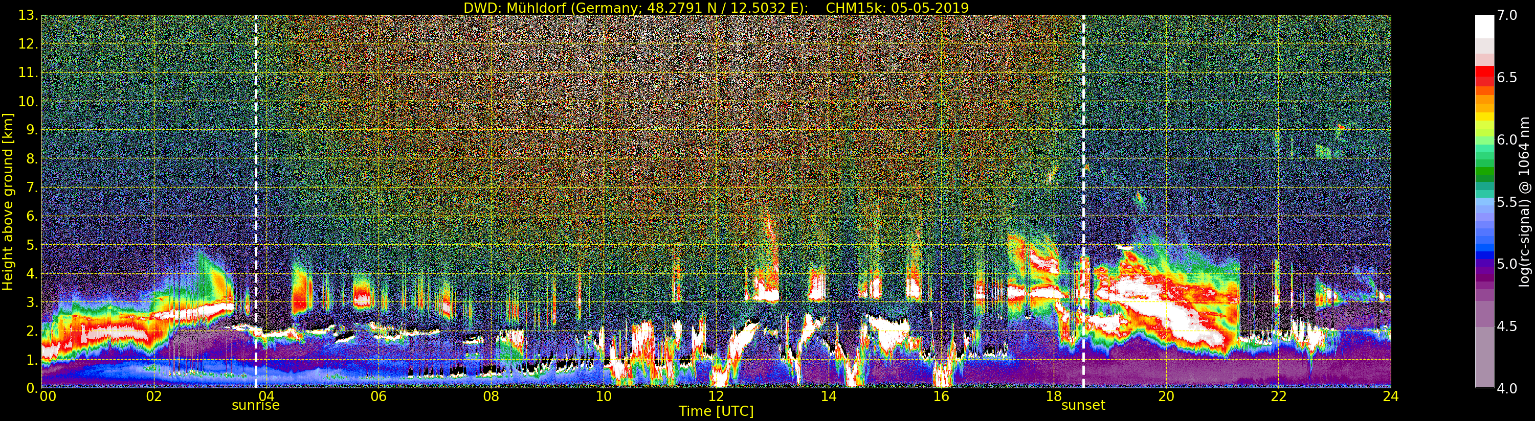
Task: Click time tick label 02
Action: 154,396
